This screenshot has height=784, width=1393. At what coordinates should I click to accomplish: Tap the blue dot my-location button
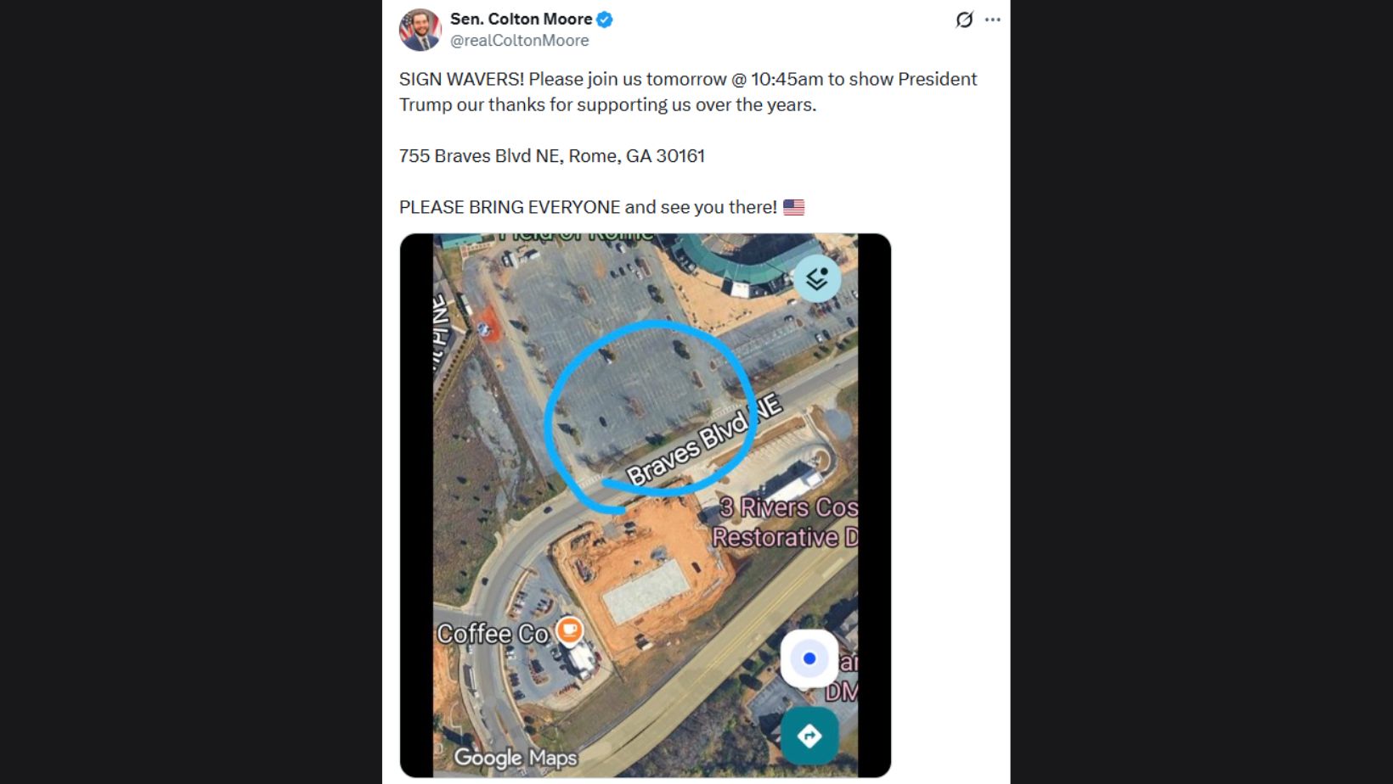pyautogui.click(x=809, y=658)
